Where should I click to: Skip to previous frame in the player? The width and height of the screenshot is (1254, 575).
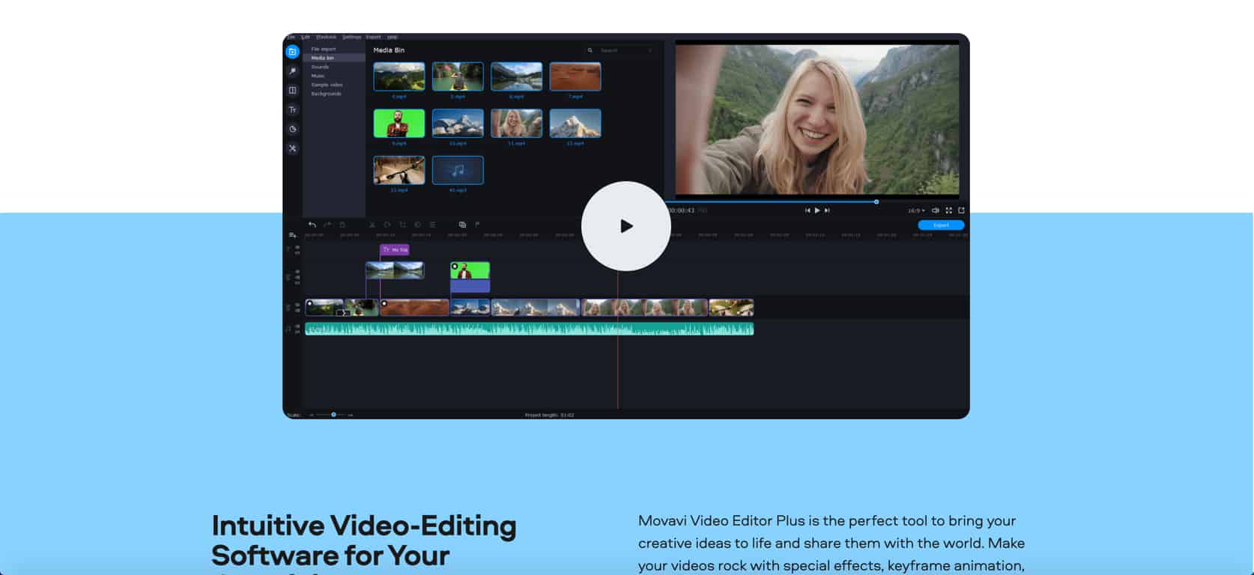click(x=808, y=210)
